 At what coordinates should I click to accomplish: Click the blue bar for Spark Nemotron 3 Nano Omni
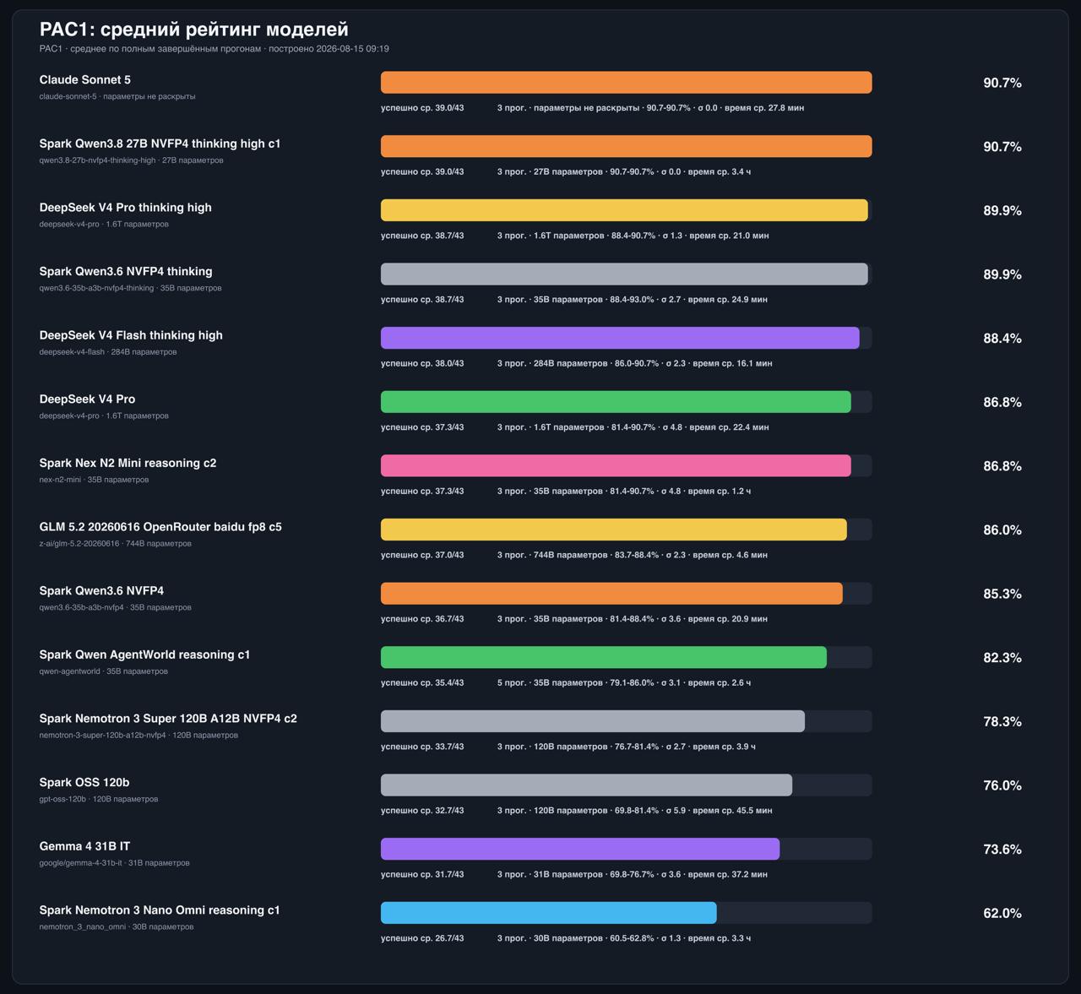pyautogui.click(x=548, y=913)
